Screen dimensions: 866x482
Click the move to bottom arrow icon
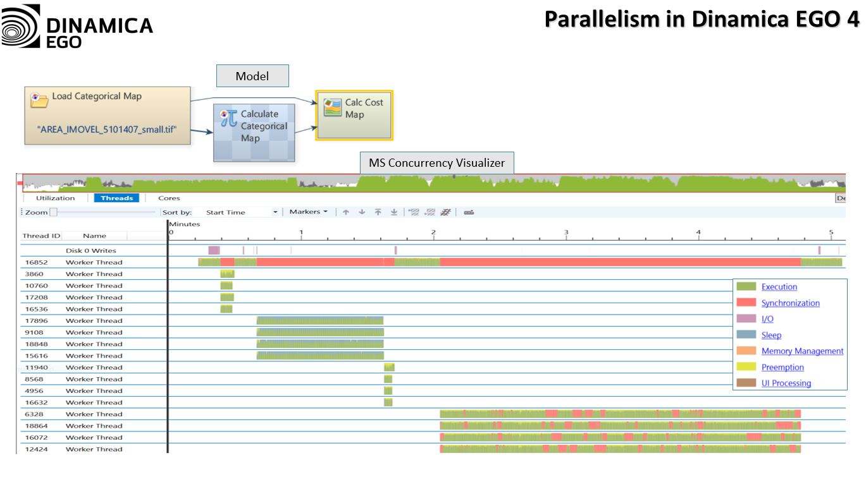pos(393,212)
